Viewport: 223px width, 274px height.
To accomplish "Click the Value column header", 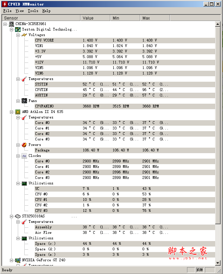I will pos(95,18).
